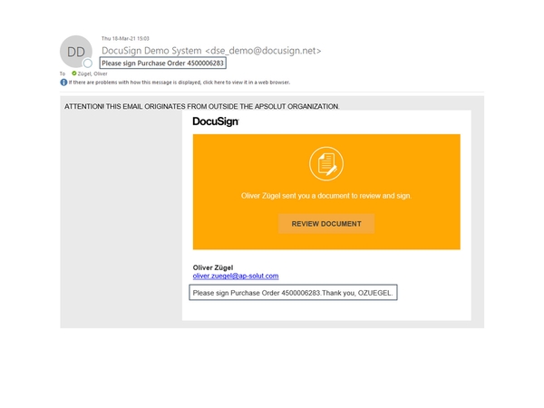Open the oliver.zuegel@ap-solut.com email link

point(236,276)
